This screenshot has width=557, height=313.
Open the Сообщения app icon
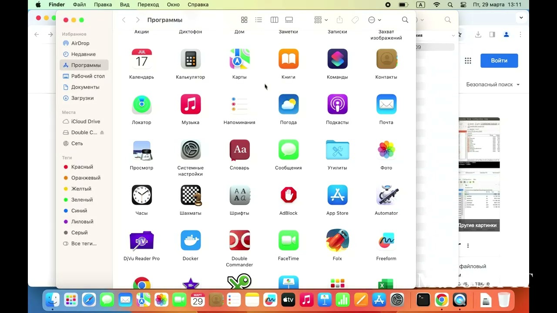pos(289,150)
